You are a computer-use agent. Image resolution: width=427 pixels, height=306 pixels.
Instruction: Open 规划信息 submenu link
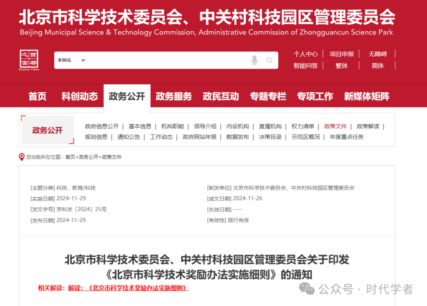point(96,137)
